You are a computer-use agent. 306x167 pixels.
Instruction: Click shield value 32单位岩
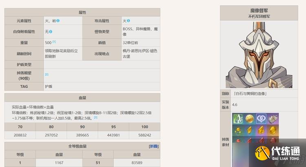pyautogui.click(x=130, y=43)
